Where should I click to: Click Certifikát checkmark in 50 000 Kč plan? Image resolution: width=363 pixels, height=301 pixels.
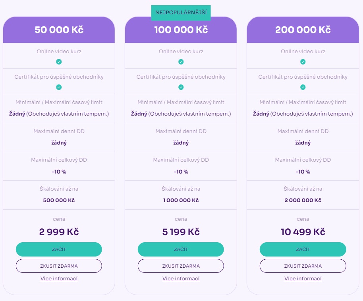[59, 87]
